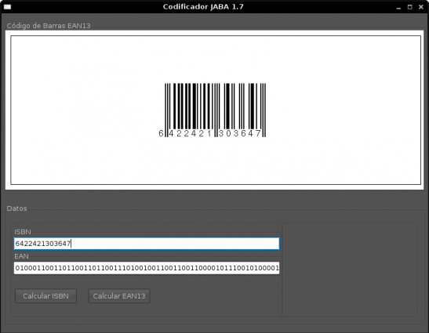Open the window menu icon in title bar
Viewport: 429px width, 333px height.
[7, 7]
